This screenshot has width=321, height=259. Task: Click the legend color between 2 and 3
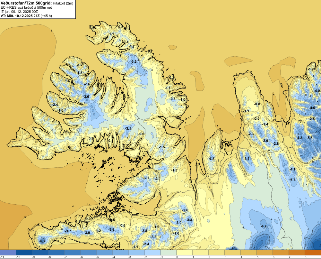[x=217, y=253]
